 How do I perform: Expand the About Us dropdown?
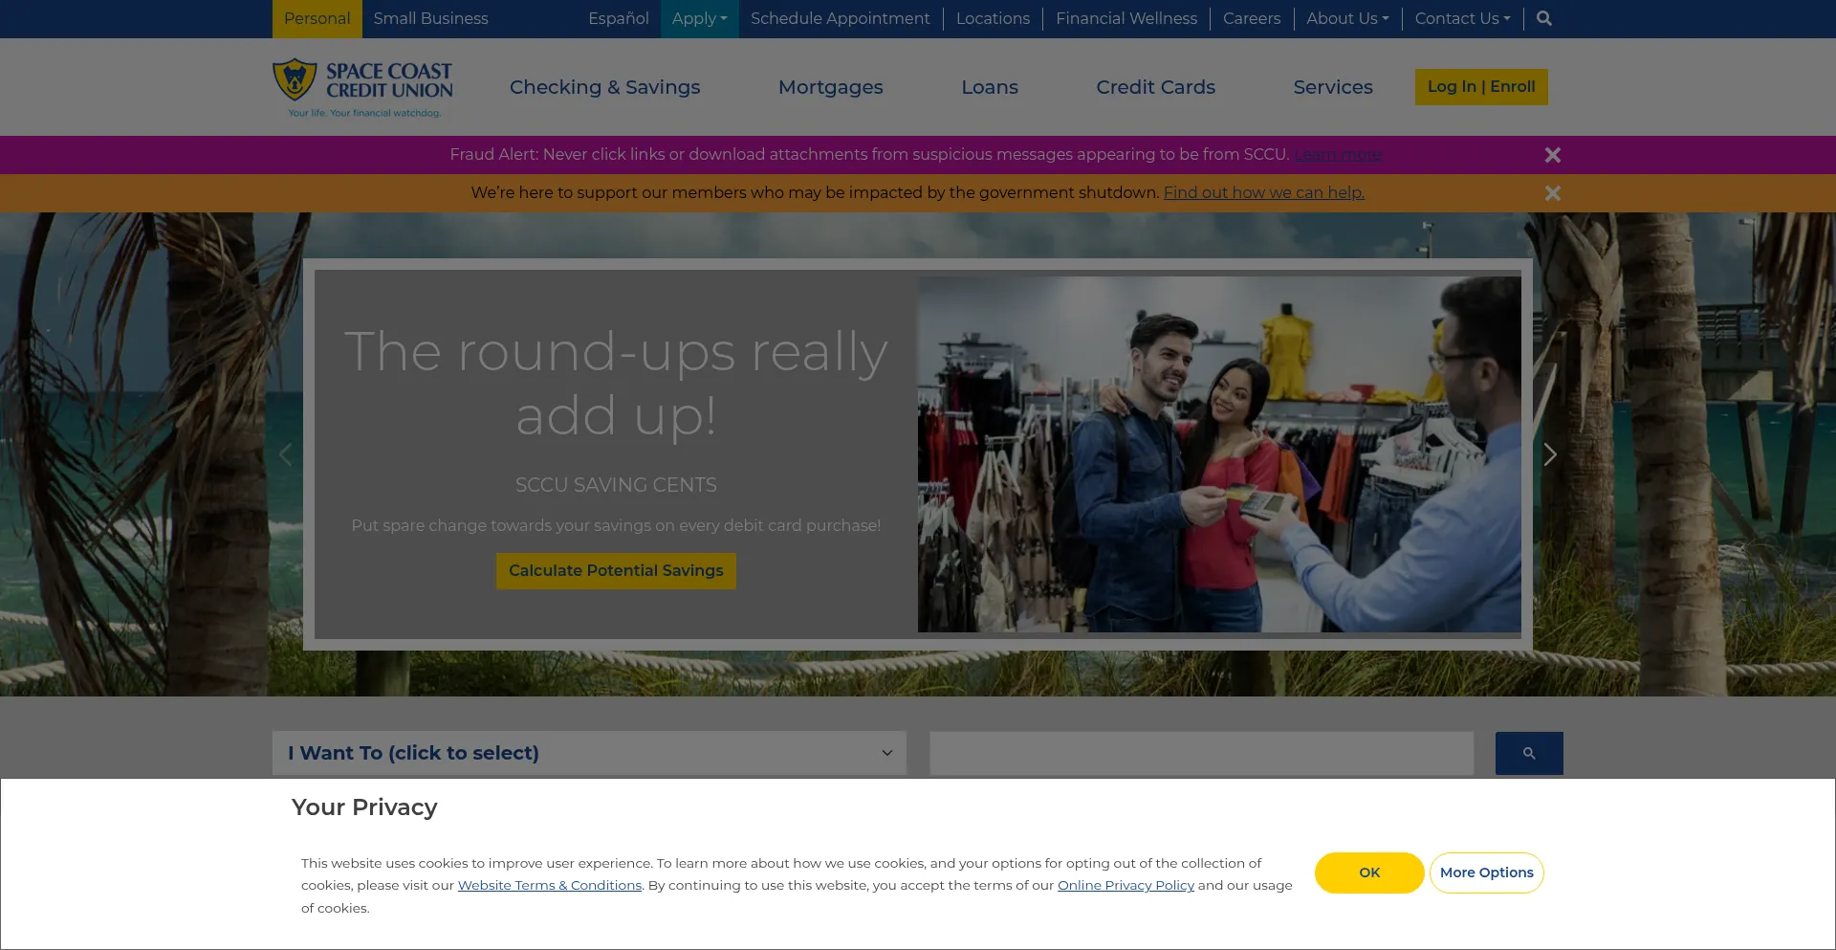[1347, 18]
